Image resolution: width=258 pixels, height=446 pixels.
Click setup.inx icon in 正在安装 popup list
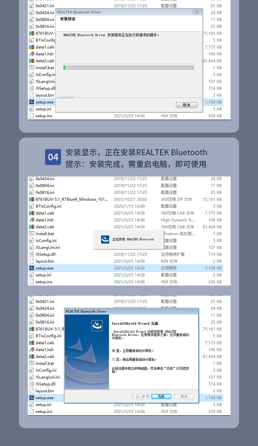pos(32,282)
